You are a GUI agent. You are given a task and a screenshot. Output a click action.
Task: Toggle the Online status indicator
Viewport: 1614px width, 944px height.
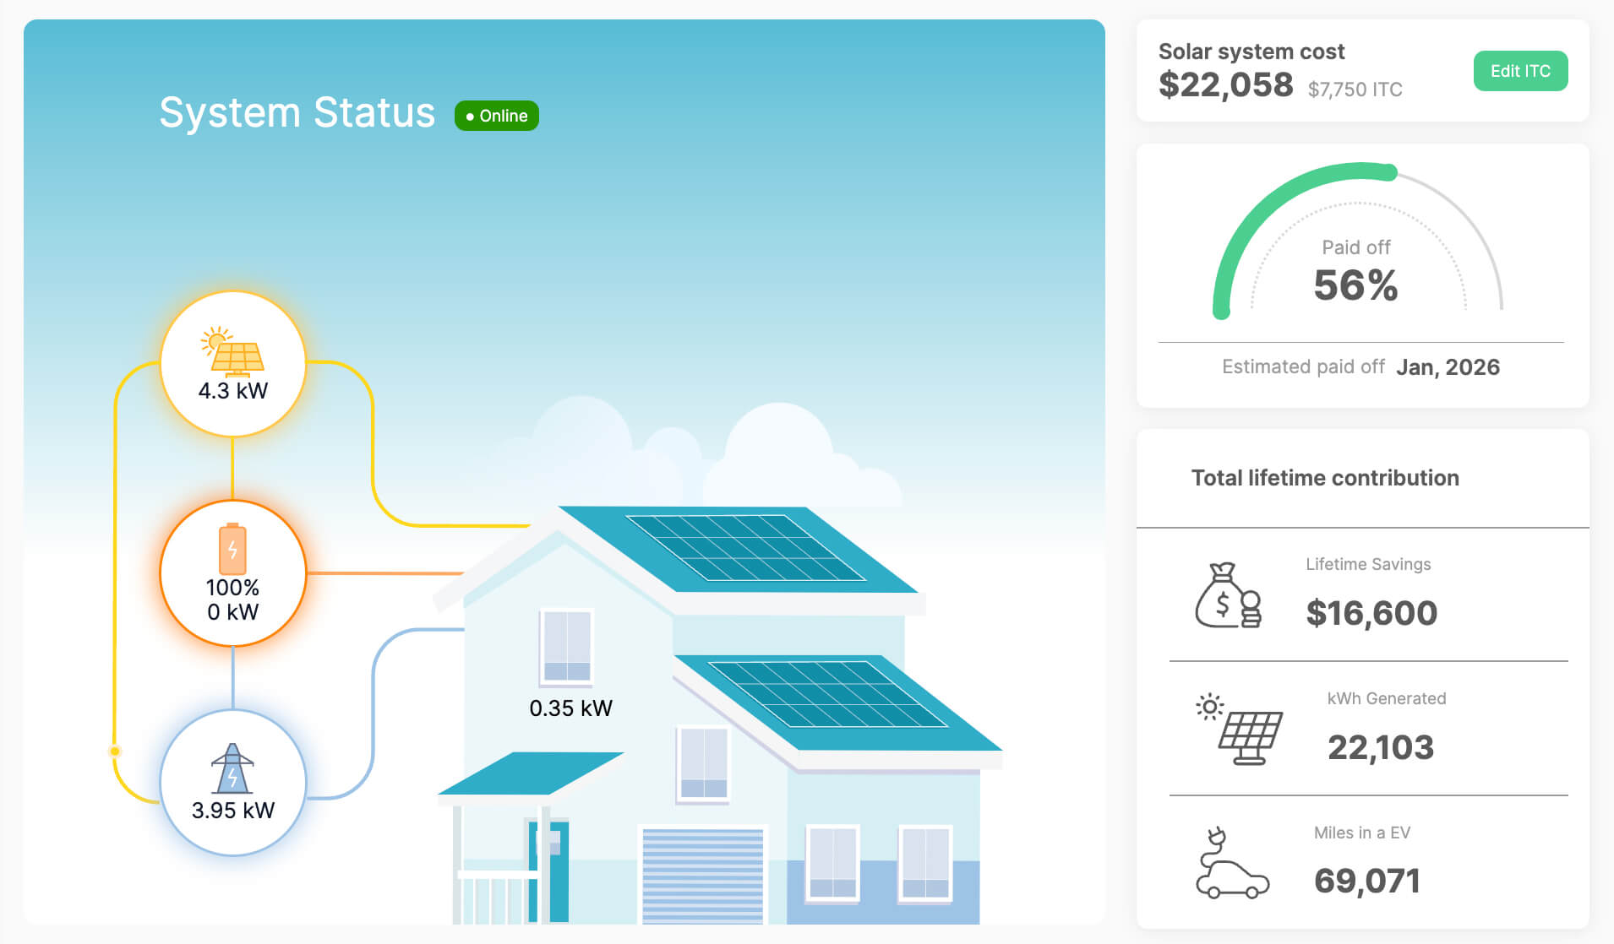497,116
